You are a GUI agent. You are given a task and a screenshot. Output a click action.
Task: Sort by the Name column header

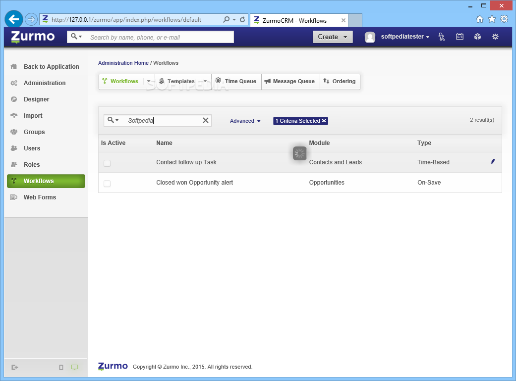(164, 143)
